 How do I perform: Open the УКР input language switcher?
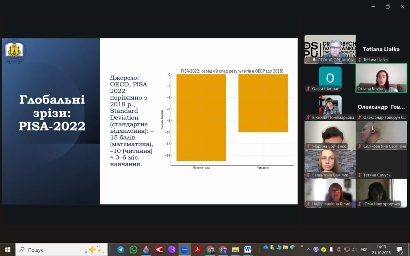[x=364, y=250]
